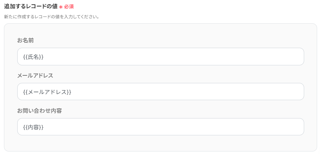Place cursor right after {{内容}} token
The height and width of the screenshot is (154, 320).
click(x=44, y=127)
